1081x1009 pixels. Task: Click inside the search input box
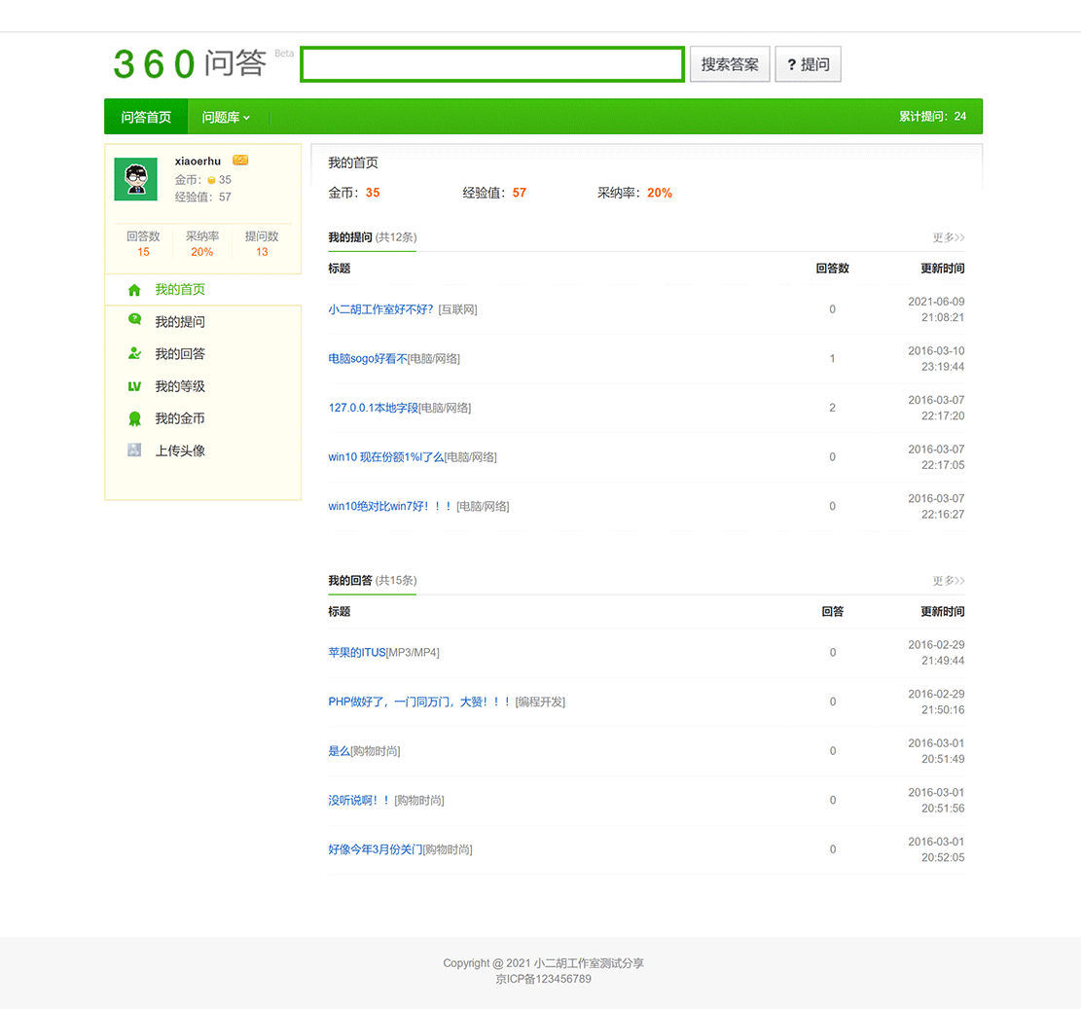click(491, 63)
